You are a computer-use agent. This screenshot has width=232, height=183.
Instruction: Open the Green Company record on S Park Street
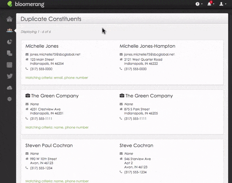click(x=148, y=96)
